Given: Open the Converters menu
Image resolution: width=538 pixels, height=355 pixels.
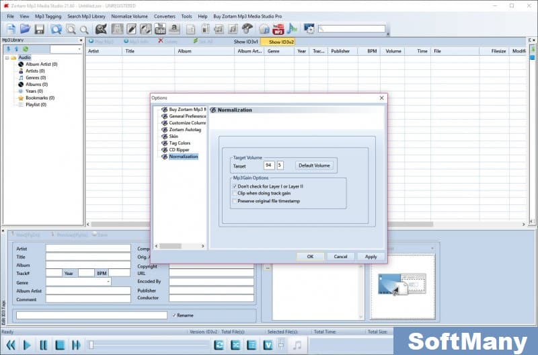Looking at the screenshot, I should pyautogui.click(x=164, y=16).
